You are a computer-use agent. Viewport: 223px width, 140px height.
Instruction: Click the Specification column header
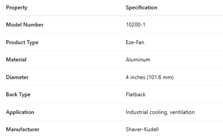[x=141, y=8]
